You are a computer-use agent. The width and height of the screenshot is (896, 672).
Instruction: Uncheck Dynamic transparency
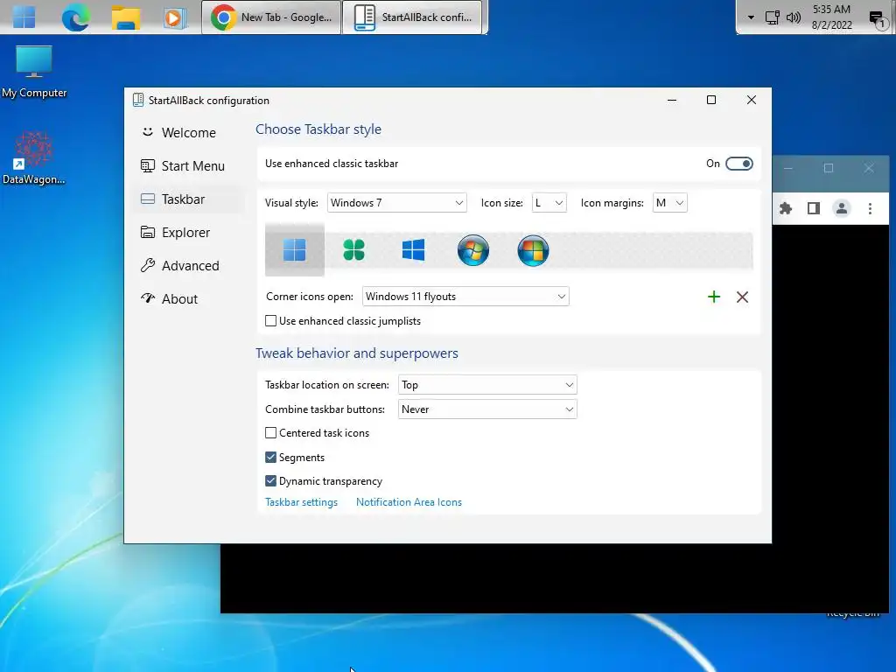click(271, 481)
